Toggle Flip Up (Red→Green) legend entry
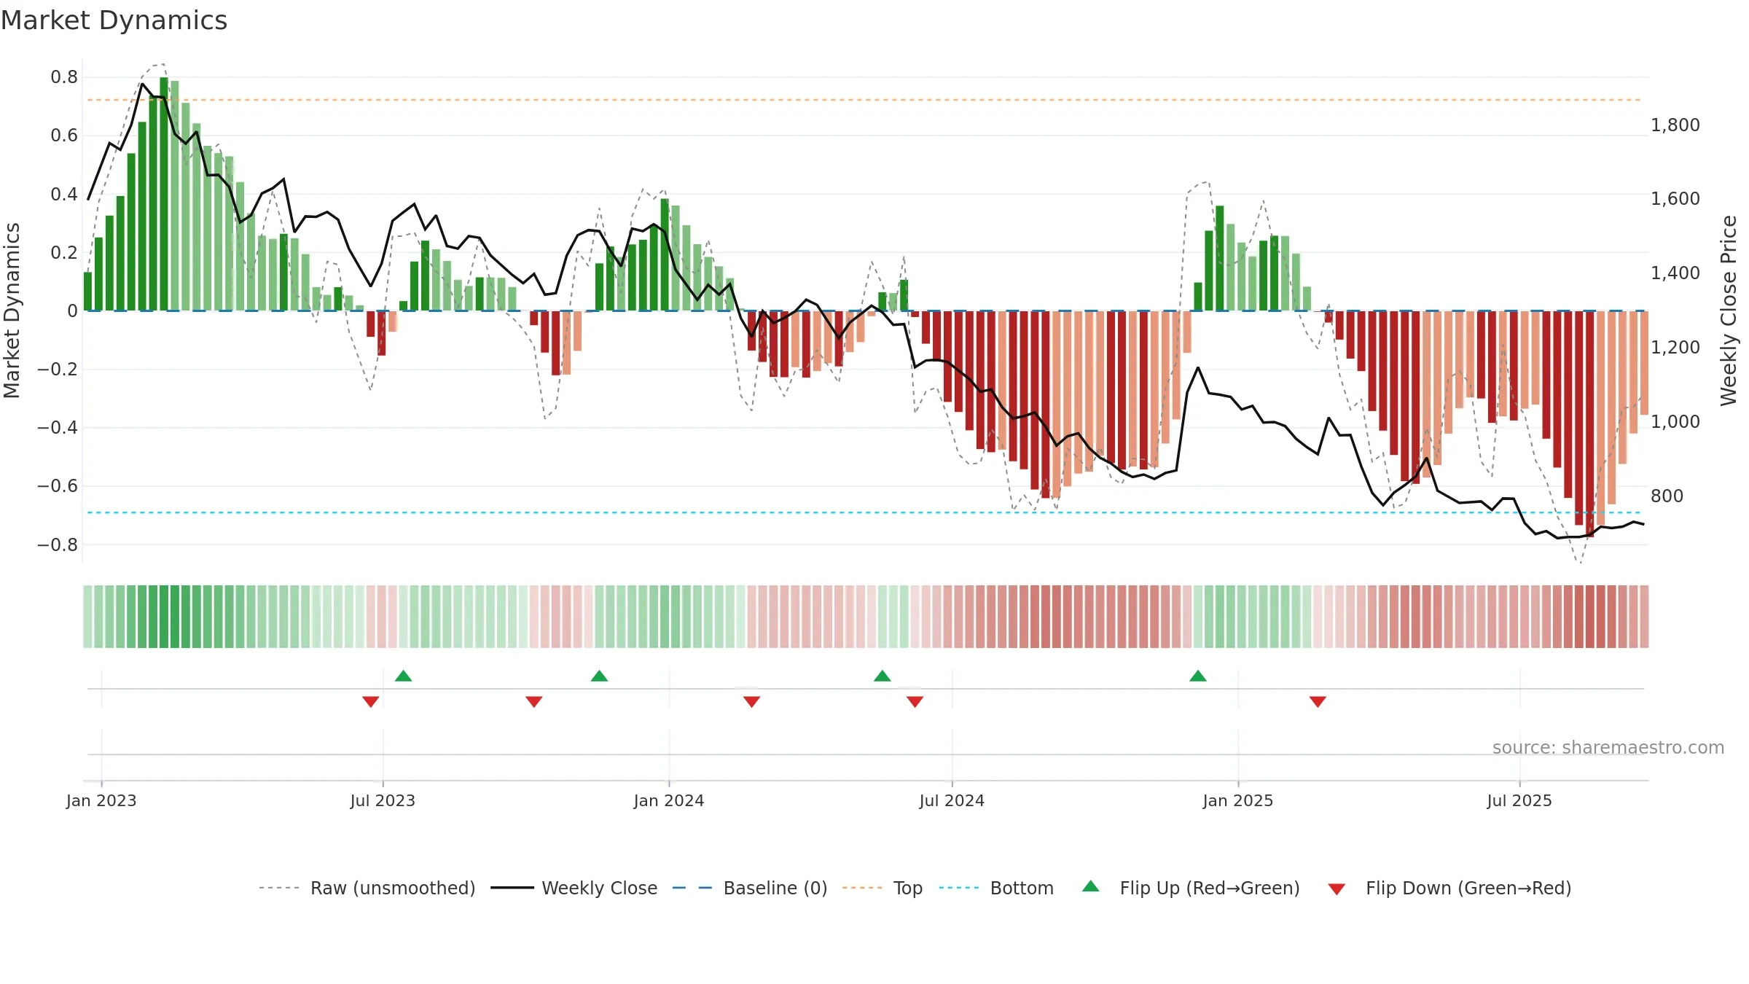Image resolution: width=1749 pixels, height=984 pixels. point(1191,888)
